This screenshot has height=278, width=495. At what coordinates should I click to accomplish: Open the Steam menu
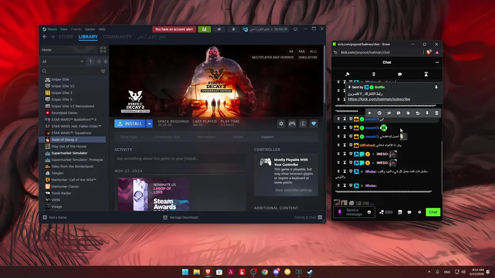coord(52,29)
